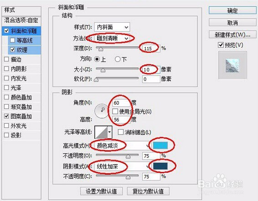
Task: Click the depth 115 input field
Action: click(x=151, y=49)
